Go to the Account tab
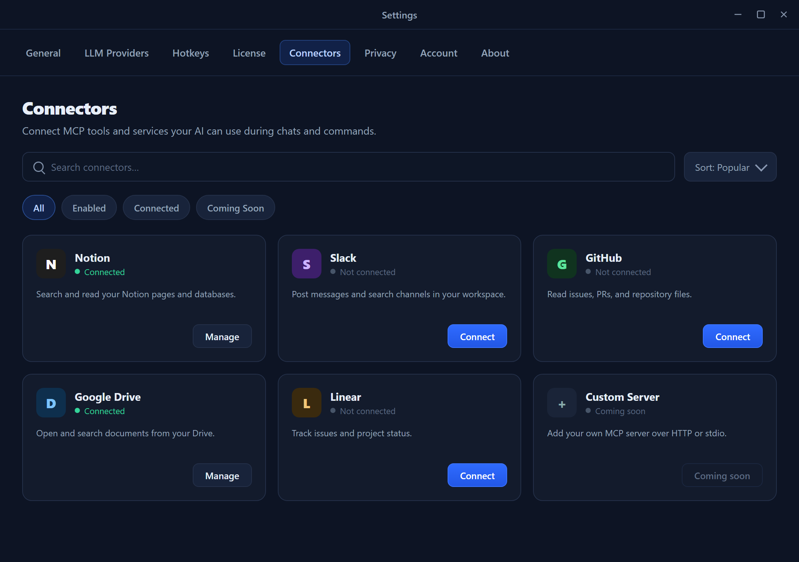The width and height of the screenshot is (799, 562). [439, 53]
